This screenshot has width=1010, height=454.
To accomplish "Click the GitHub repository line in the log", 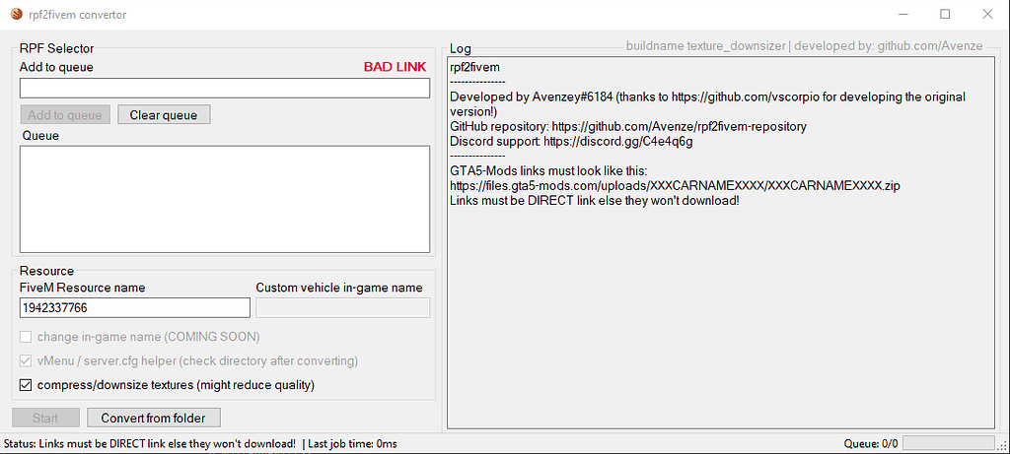I will click(x=628, y=127).
